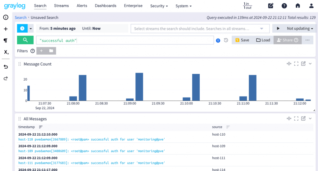Focus the Message Count widget fullscreen icon
This screenshot has width=318, height=171.
point(296,63)
